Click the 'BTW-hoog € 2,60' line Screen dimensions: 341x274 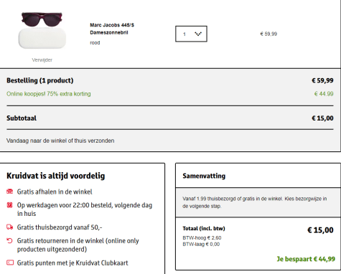(202, 238)
